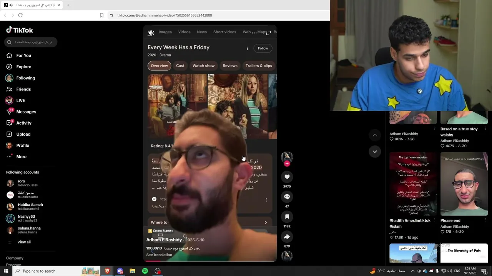Open the Friends page
Screen dimensions: 492x276
click(23, 89)
